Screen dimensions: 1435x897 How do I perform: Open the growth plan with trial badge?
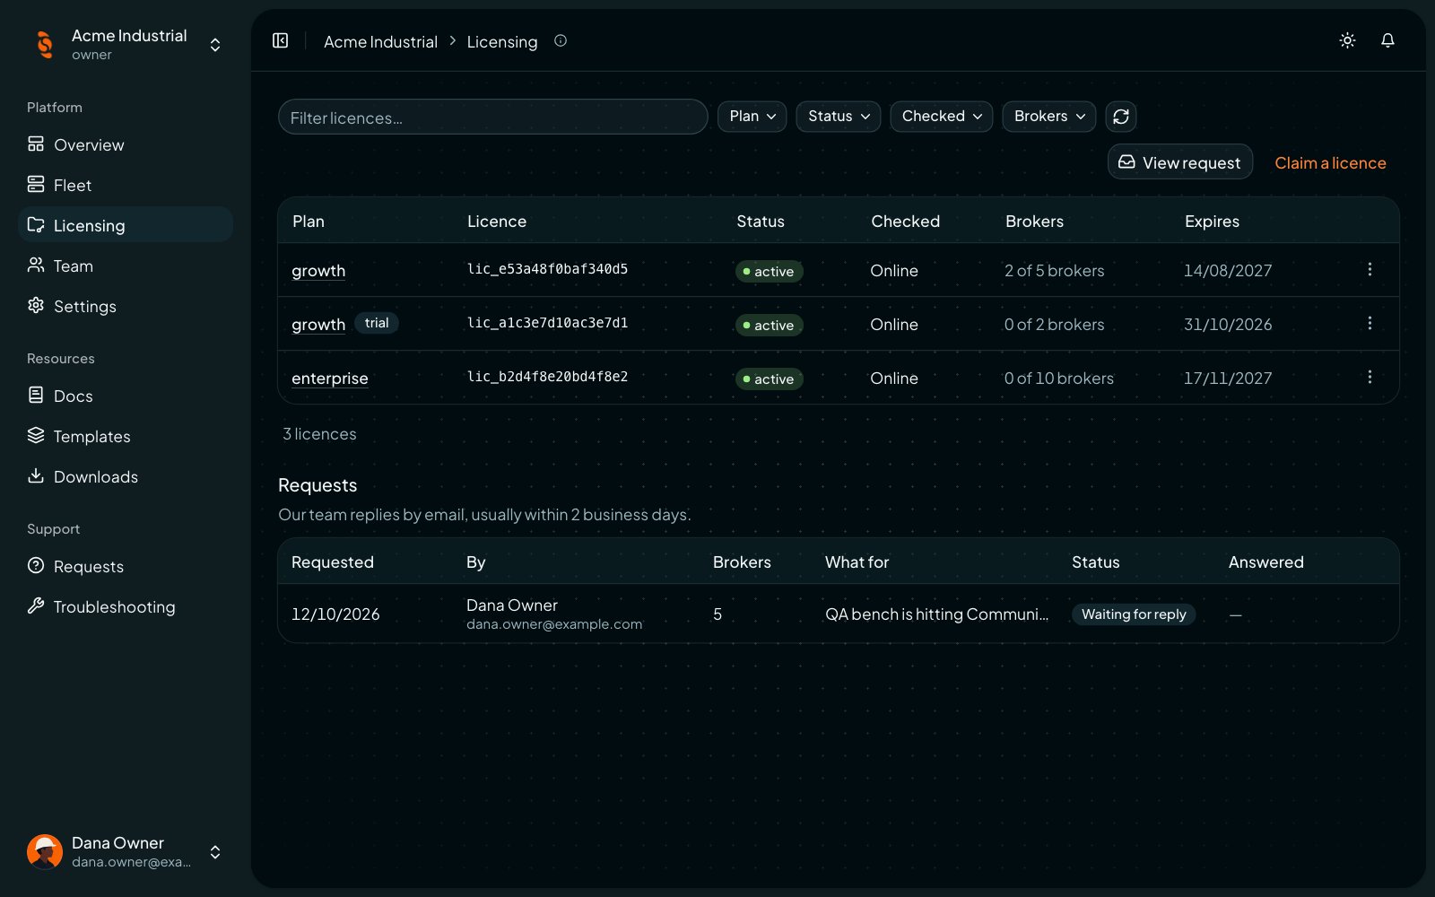tap(318, 325)
